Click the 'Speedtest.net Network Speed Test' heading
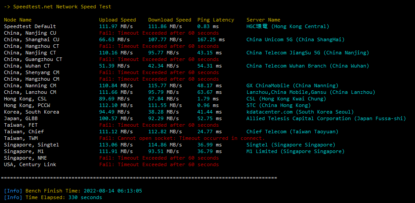The image size is (415, 203). click(x=62, y=7)
